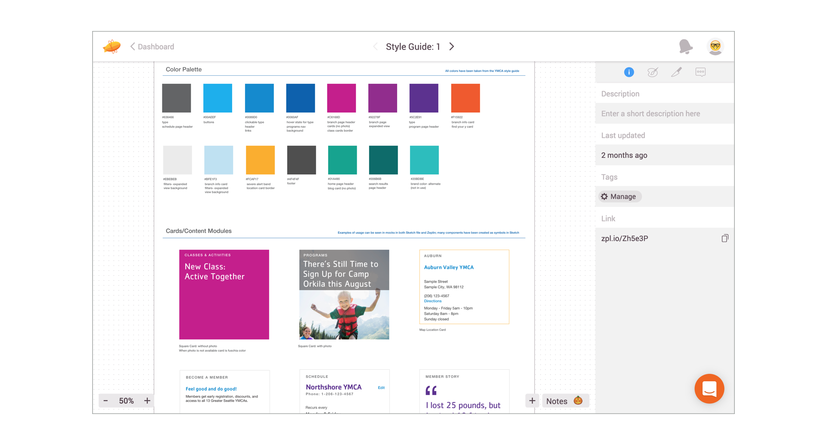827x445 pixels.
Task: Open the orange chat support button
Action: point(709,389)
